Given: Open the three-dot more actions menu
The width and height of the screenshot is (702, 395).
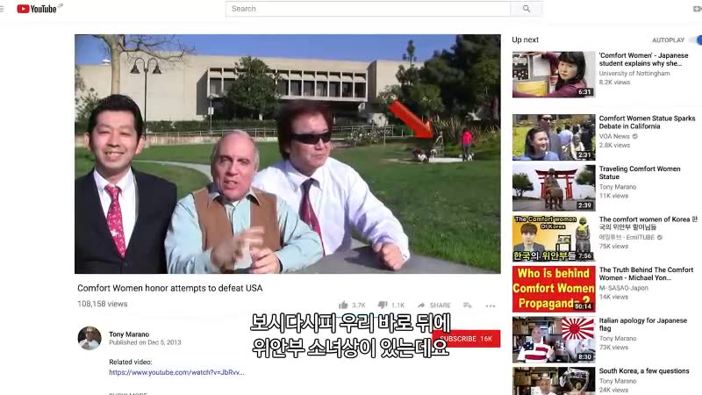Looking at the screenshot, I should click(491, 305).
